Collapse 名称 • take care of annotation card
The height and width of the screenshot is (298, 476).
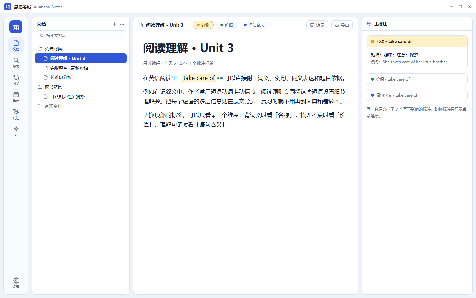417,41
